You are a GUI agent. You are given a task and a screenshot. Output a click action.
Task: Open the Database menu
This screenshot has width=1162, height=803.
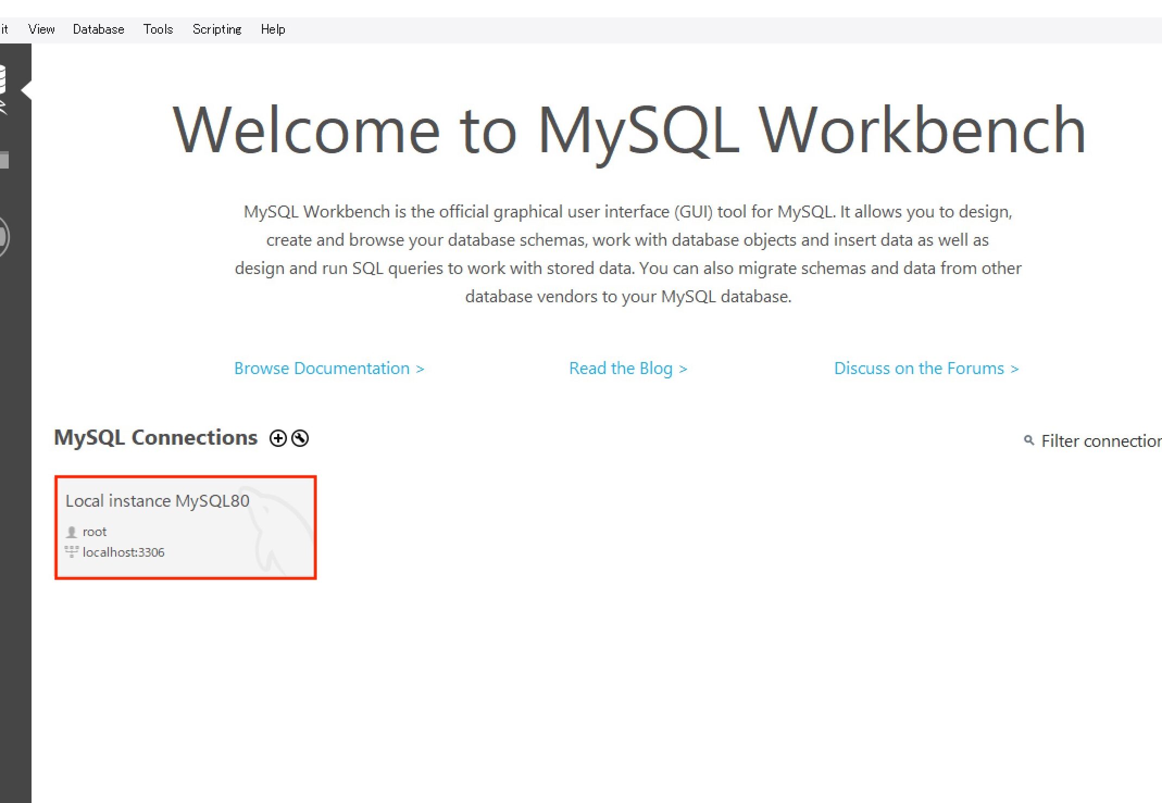[x=98, y=29]
